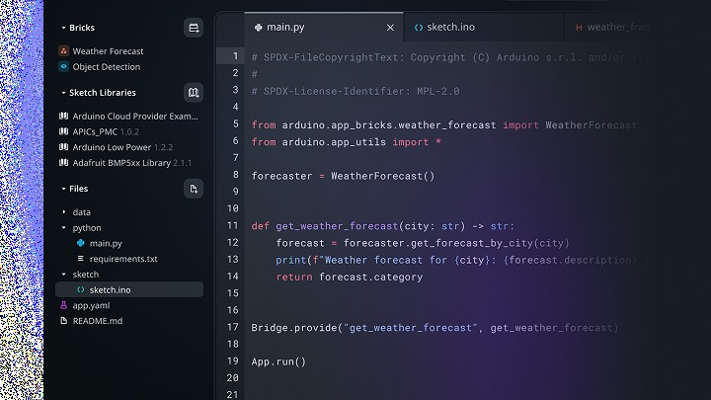Click the sketch folder name
Viewport: 711px width, 400px height.
click(86, 275)
